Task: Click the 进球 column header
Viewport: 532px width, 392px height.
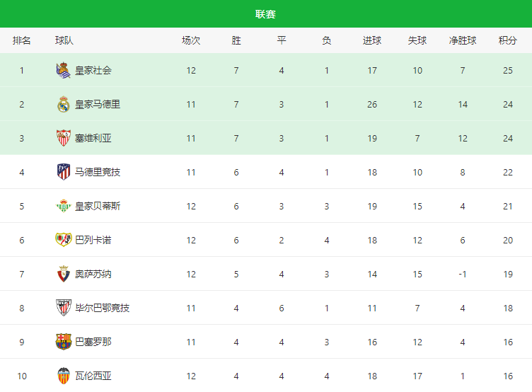Action: click(372, 40)
